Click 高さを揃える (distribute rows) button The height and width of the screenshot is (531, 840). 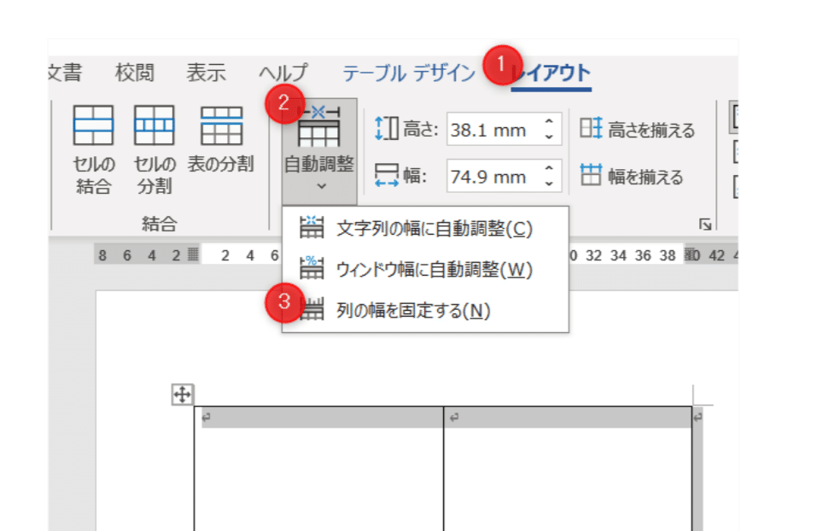[637, 129]
